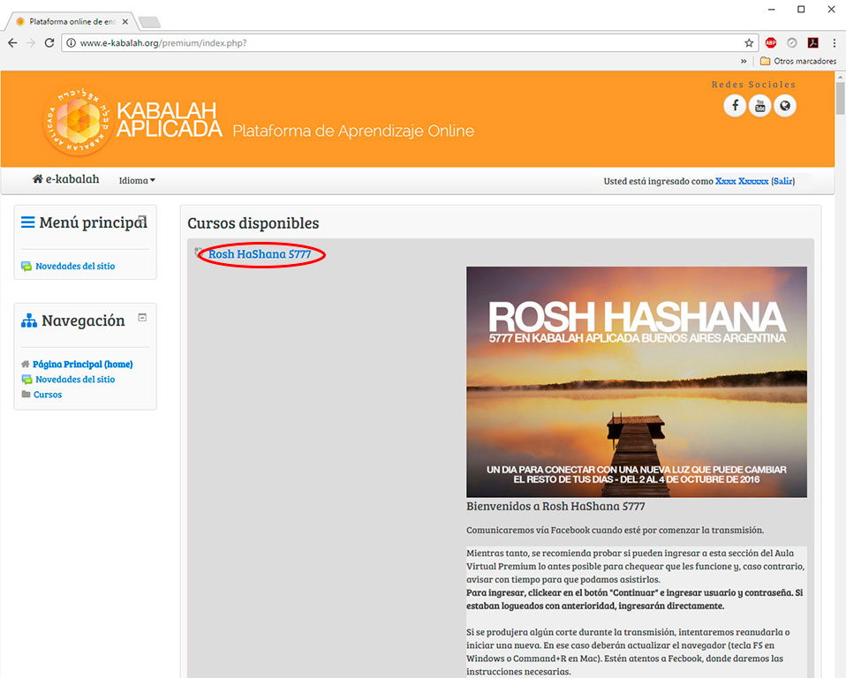Go back to the previous page
The width and height of the screenshot is (846, 678).
tap(13, 42)
